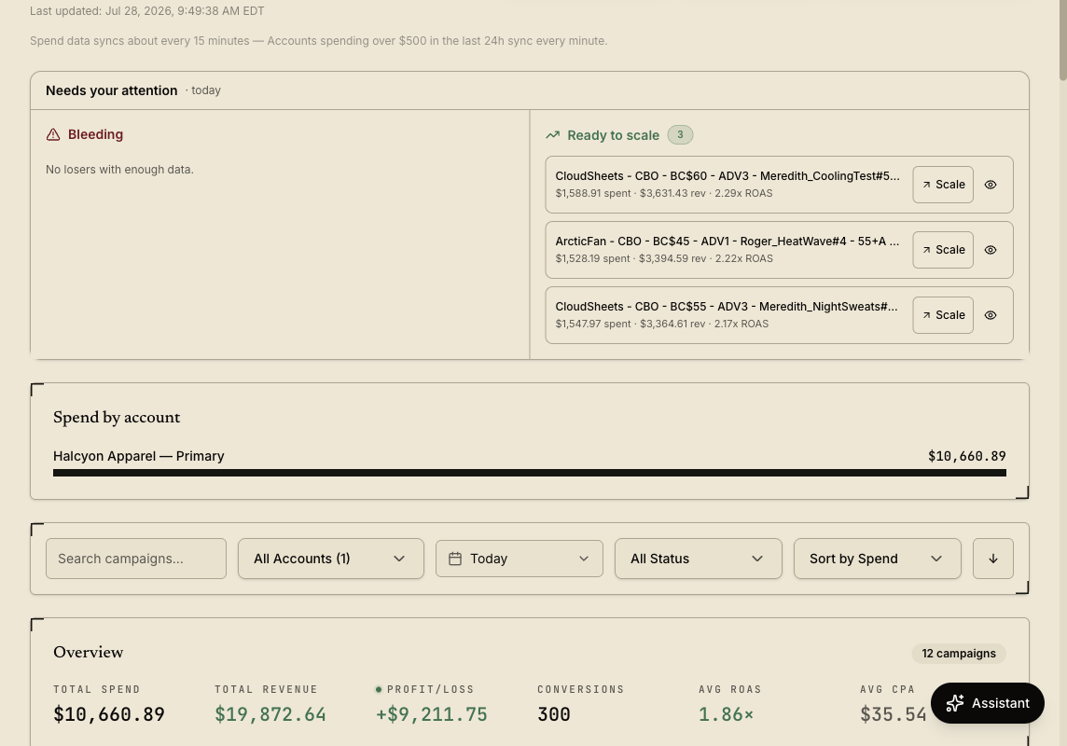Toggle eye icon for Meredith_NightSweats campaign
Screen dimensions: 1067x746
click(991, 315)
